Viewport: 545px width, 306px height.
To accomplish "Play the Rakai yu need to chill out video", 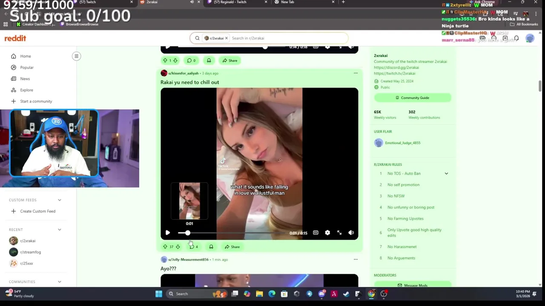I will pyautogui.click(x=167, y=233).
